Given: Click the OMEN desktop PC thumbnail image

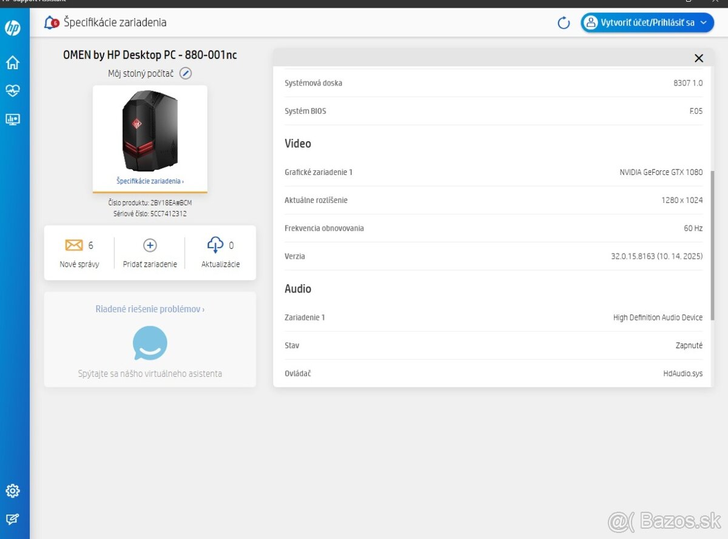Looking at the screenshot, I should (x=150, y=131).
